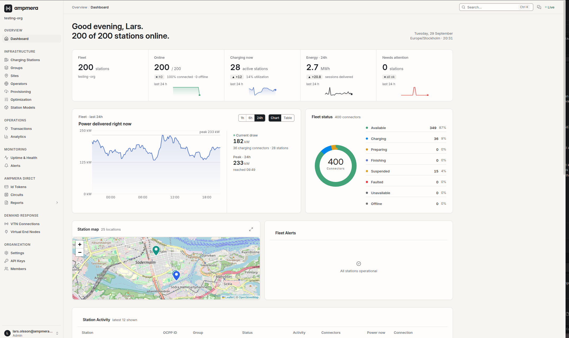Click the Transactions plug icon
This screenshot has height=338, width=569.
point(6,129)
